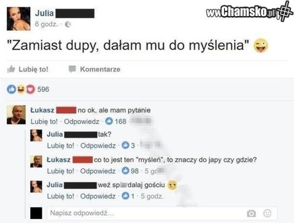Click the laughing reaction icon near 596

(x=21, y=89)
